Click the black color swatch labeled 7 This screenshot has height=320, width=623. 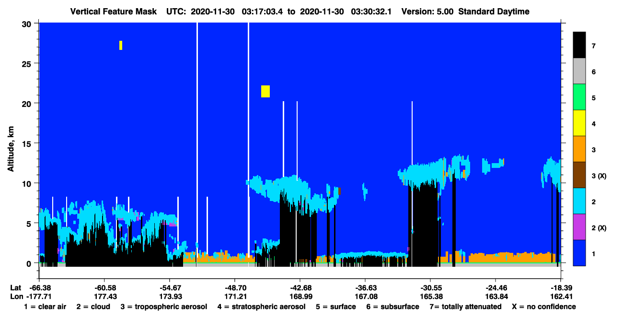579,46
